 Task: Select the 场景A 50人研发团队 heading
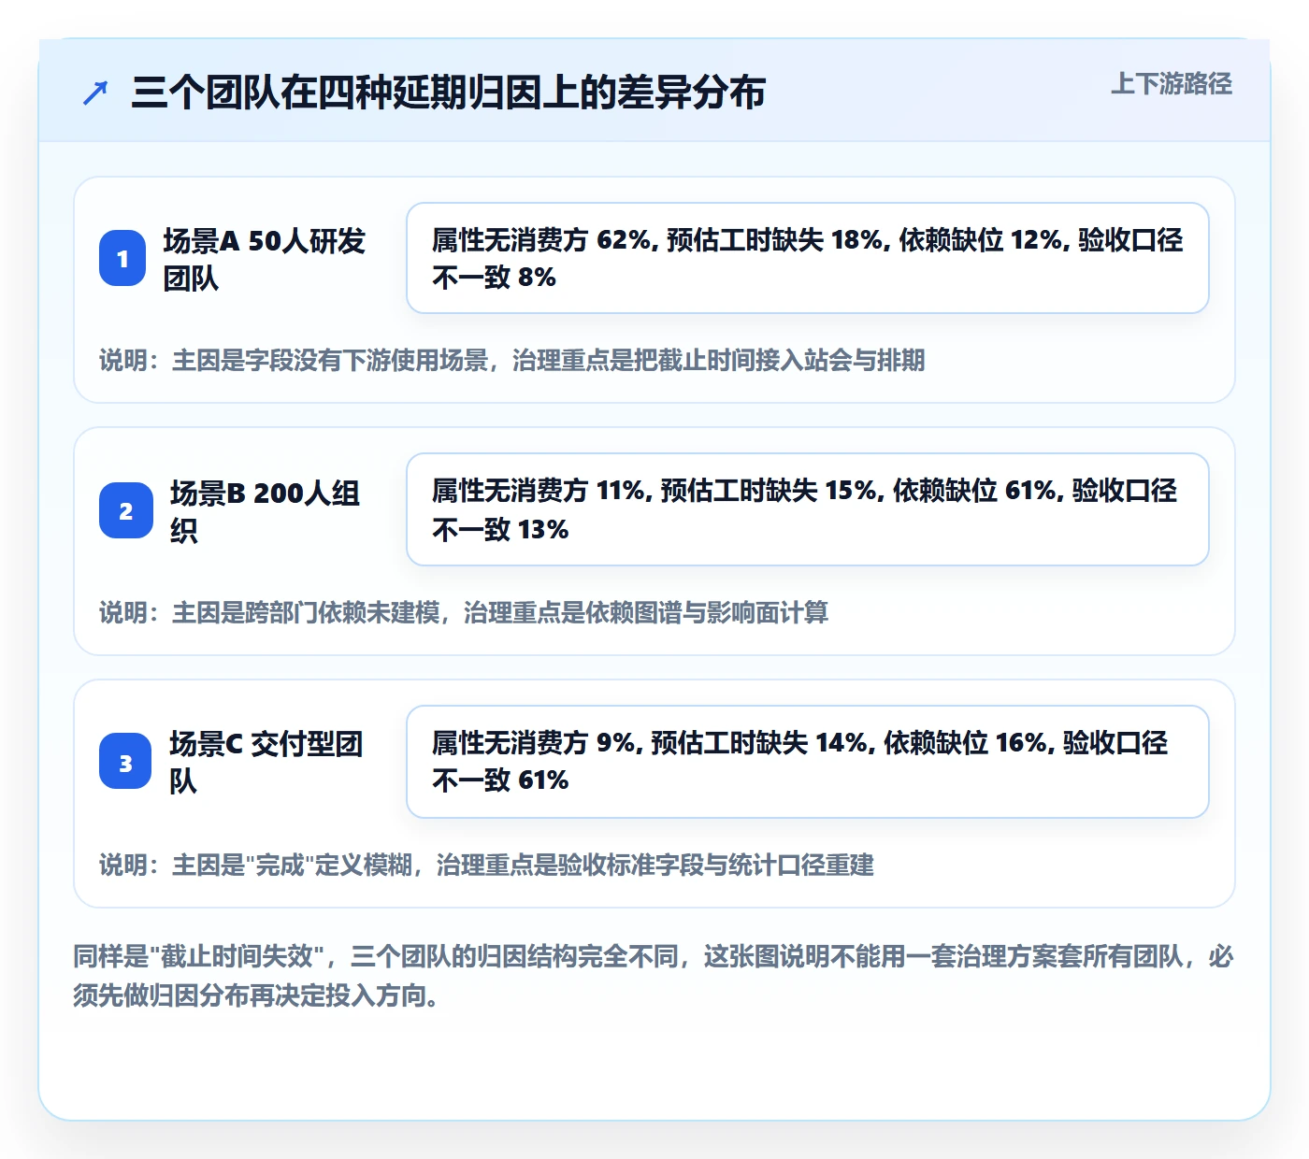click(265, 259)
